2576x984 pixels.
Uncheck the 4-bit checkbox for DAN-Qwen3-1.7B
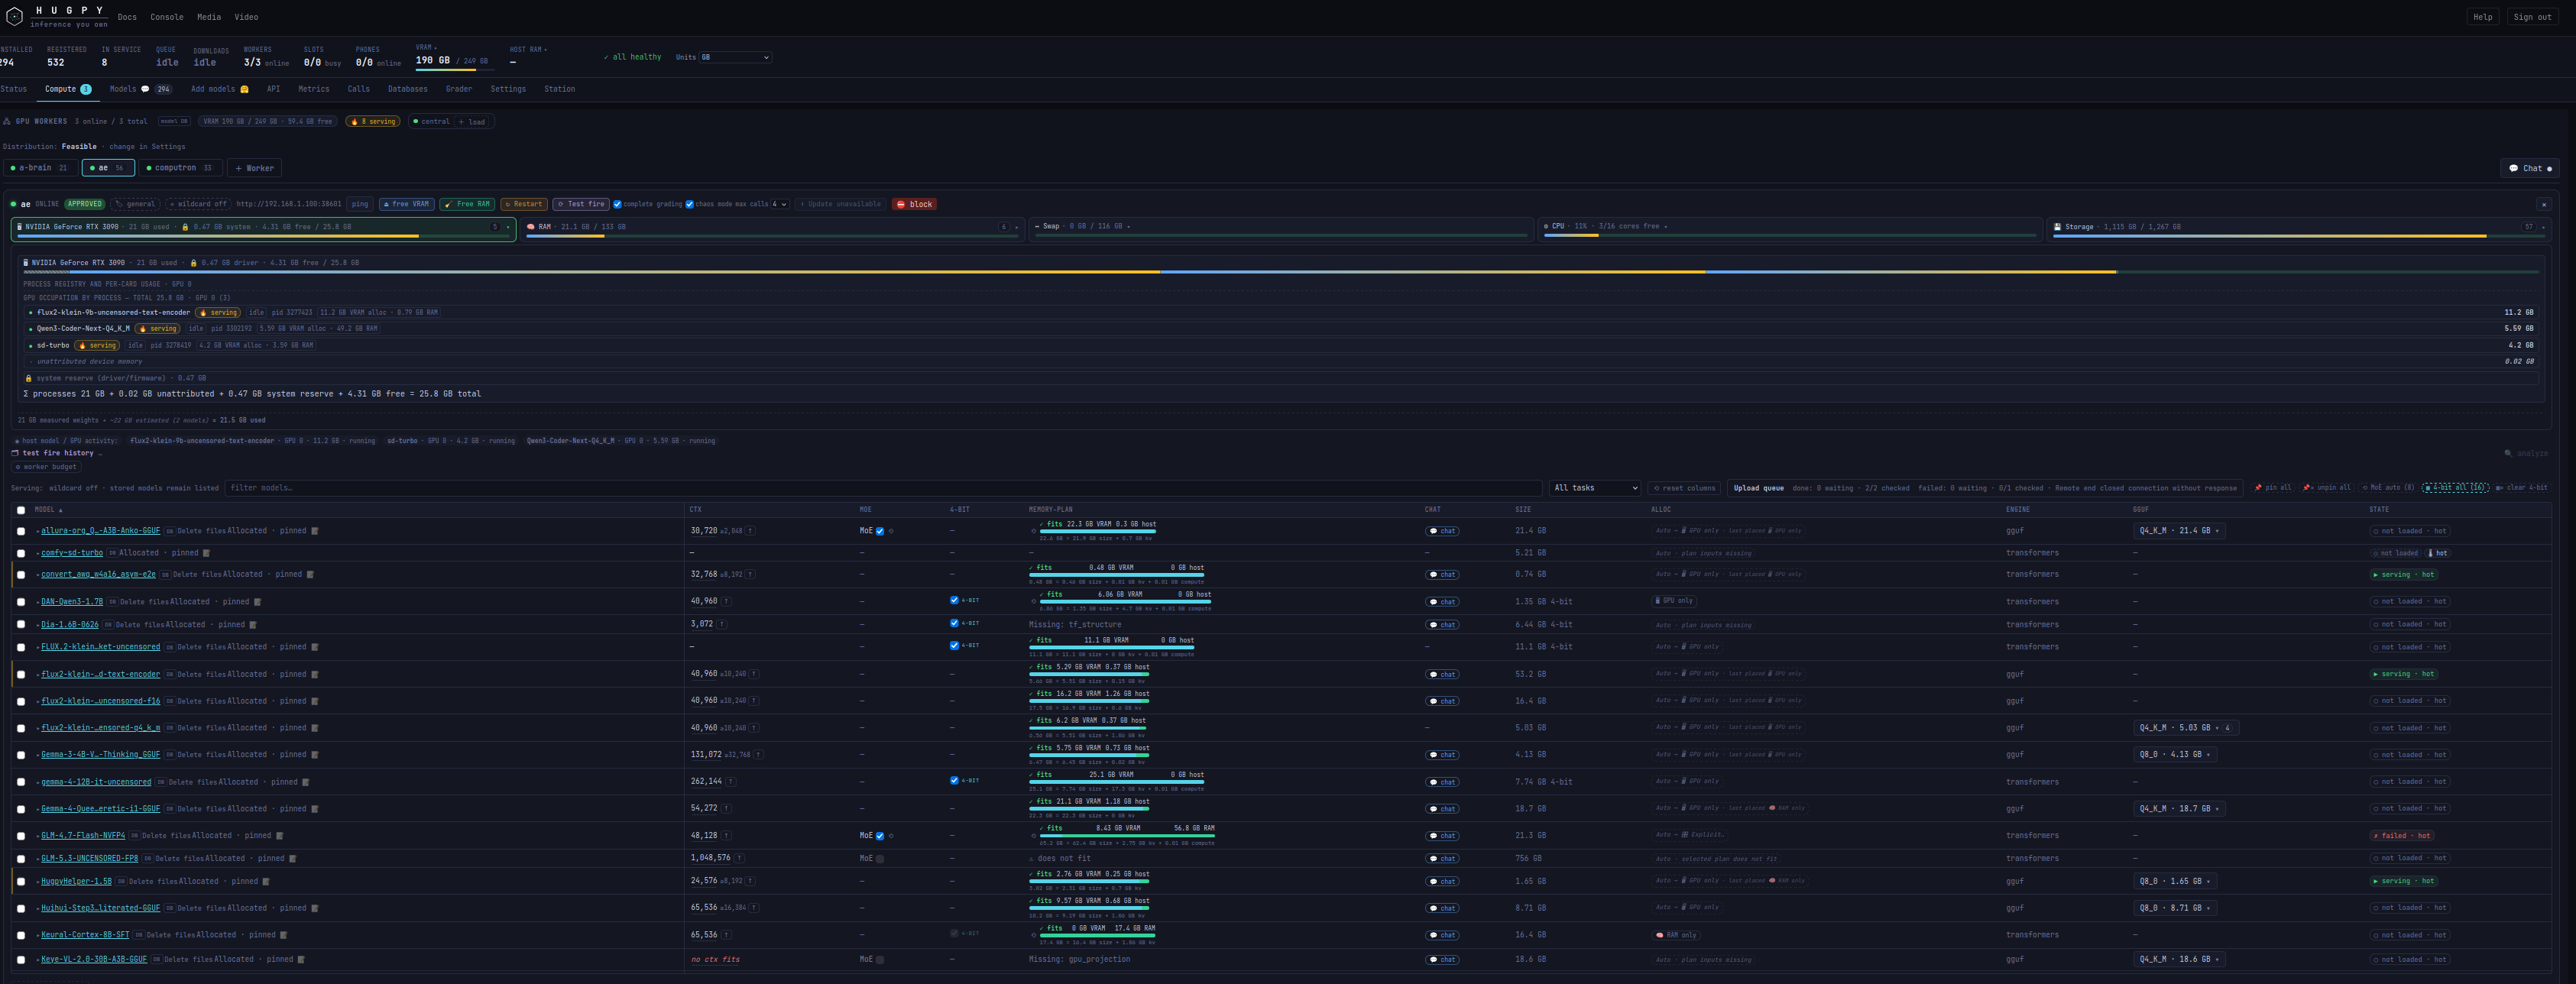tap(954, 601)
